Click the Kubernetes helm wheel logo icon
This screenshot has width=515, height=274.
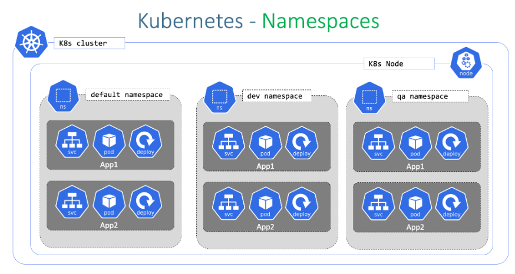32,42
